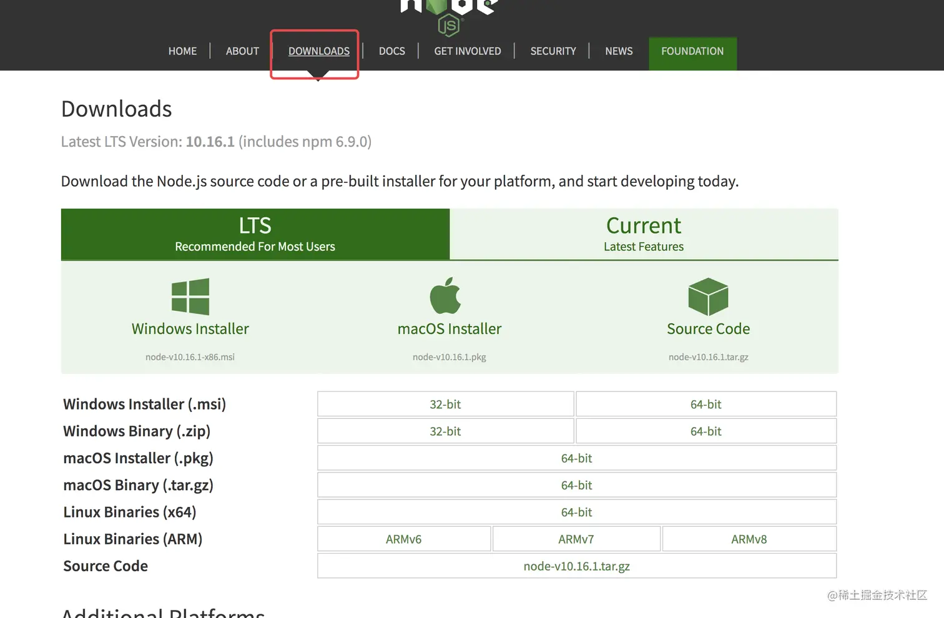This screenshot has height=618, width=944.
Task: Click the green FOUNDATION button
Action: 693,52
